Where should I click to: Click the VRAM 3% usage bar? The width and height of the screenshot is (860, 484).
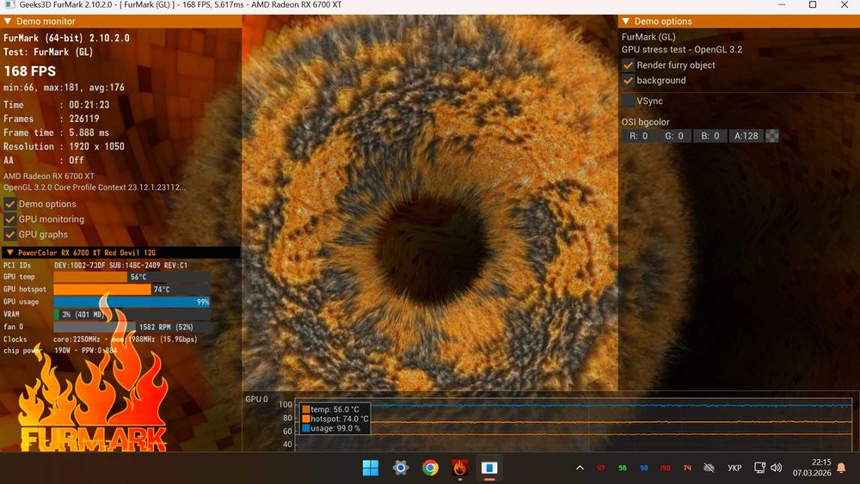pos(132,315)
